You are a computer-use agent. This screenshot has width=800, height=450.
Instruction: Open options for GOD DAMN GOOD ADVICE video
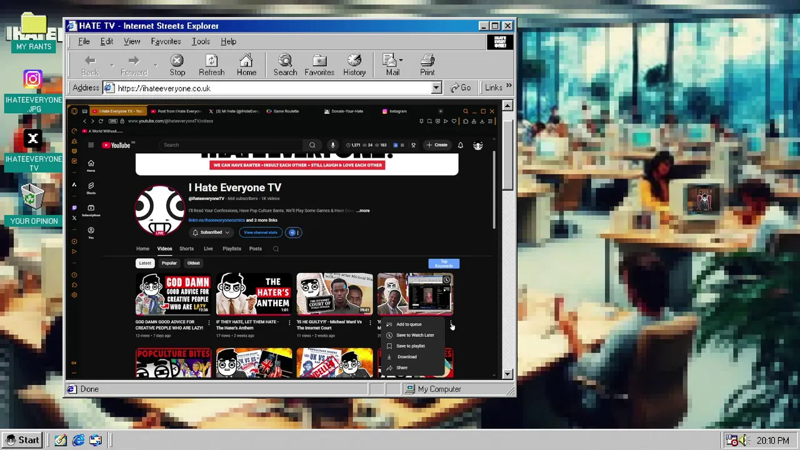209,323
